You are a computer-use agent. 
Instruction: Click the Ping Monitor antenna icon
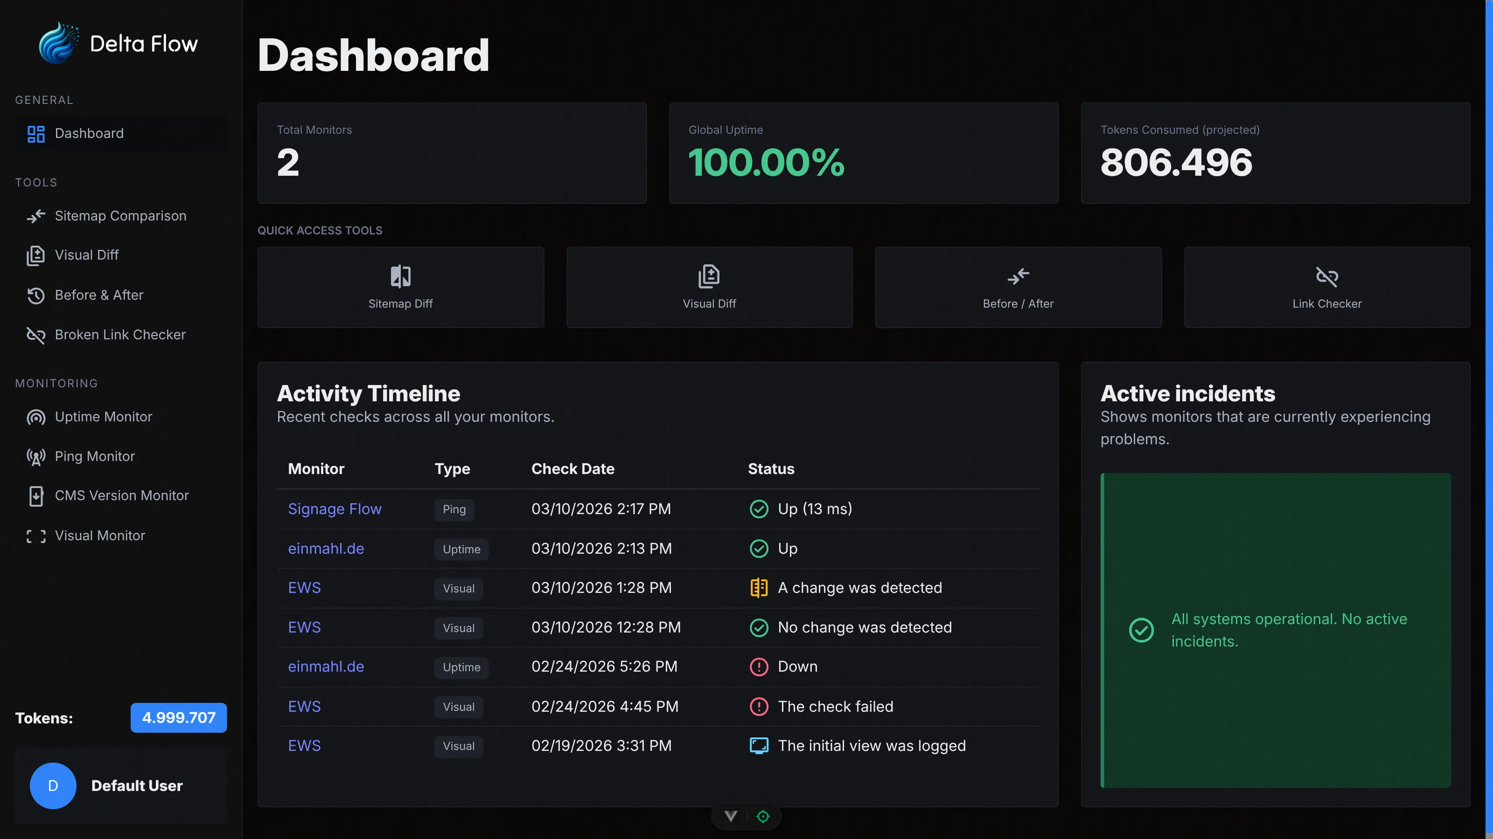point(36,457)
